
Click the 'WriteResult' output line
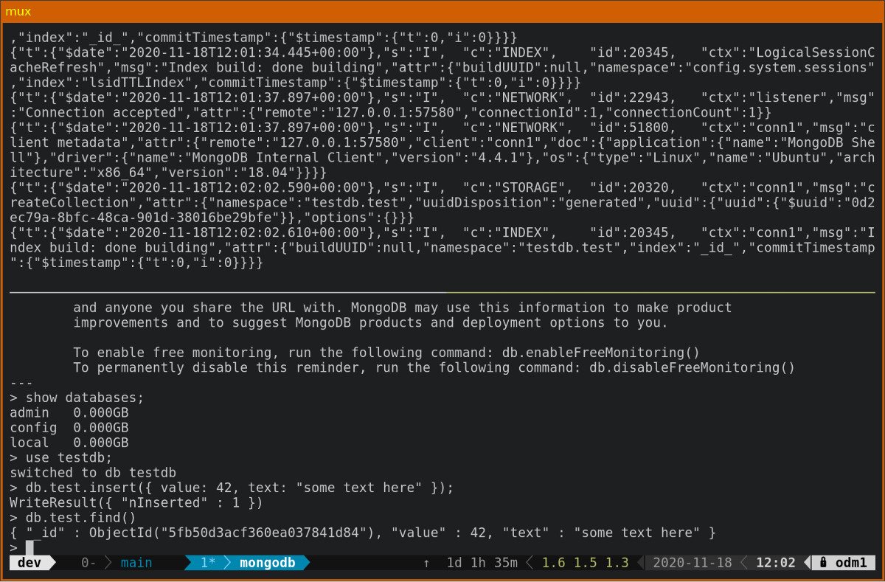click(x=136, y=502)
